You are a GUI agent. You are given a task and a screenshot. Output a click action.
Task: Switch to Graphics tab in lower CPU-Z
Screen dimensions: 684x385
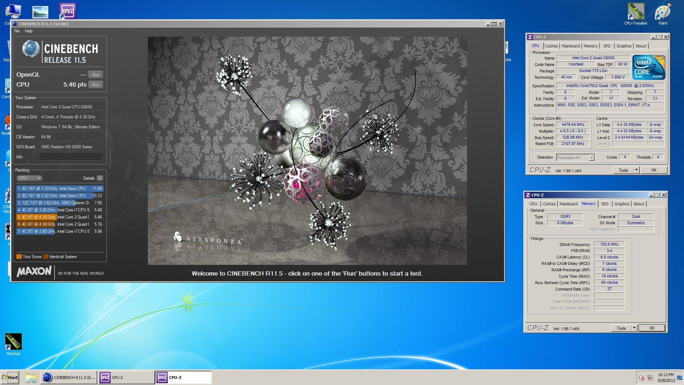click(622, 204)
